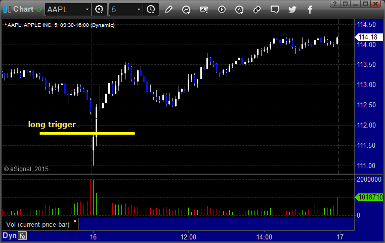
Task: Select the yellow long trigger line
Action: tap(87, 134)
